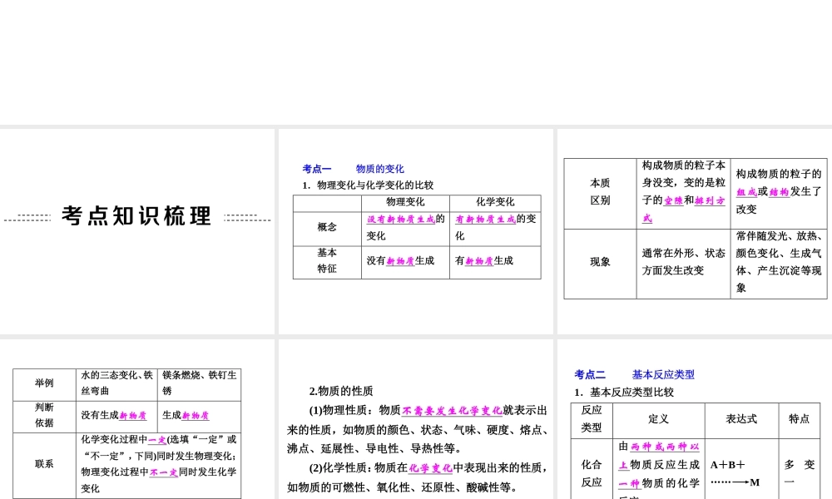Select the 概念 row label cell

click(327, 228)
